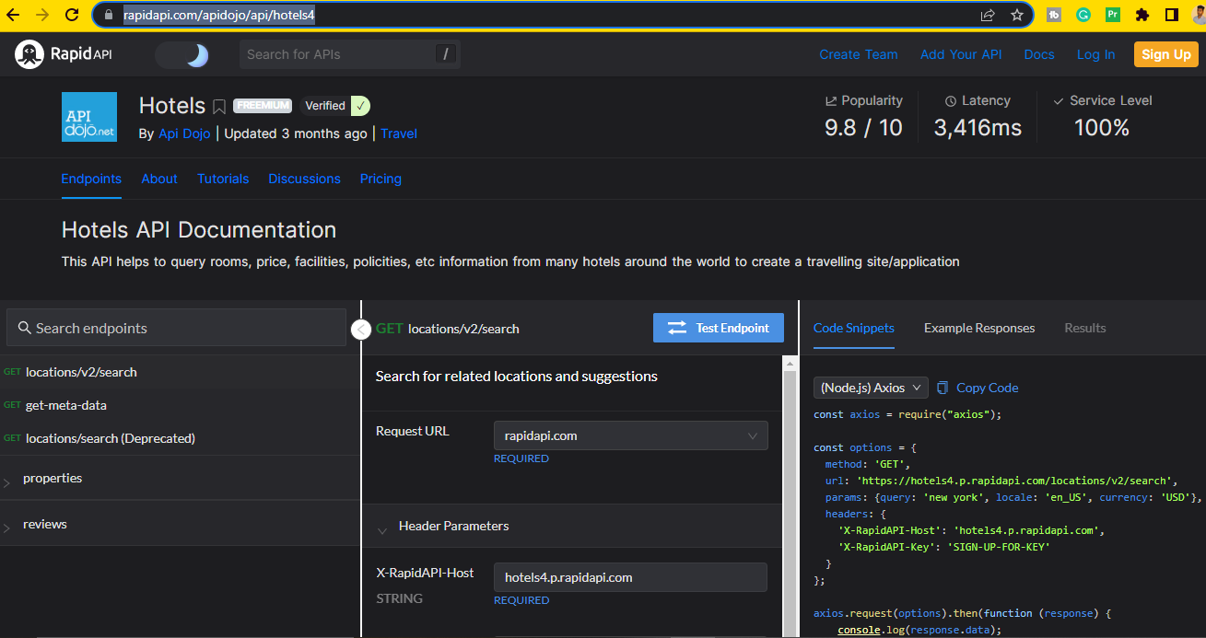Select the locations/search (Deprecated) endpoint
Image resolution: width=1206 pixels, height=638 pixels.
click(x=180, y=438)
